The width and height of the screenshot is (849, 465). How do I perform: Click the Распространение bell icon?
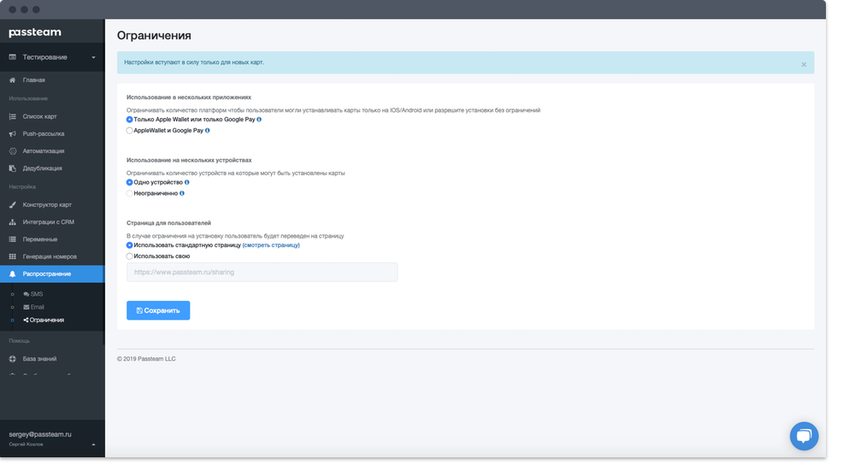click(13, 274)
